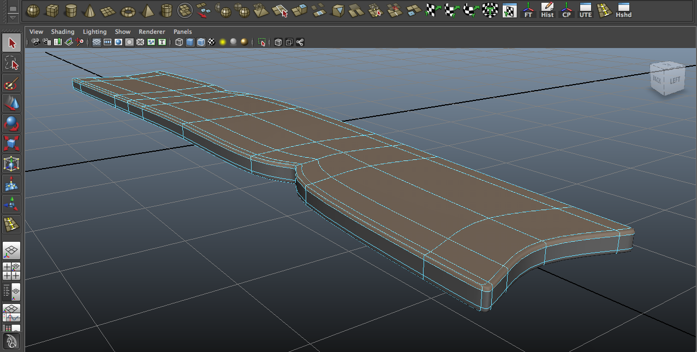
Task: Select the arrow Select tool
Action: (x=11, y=42)
